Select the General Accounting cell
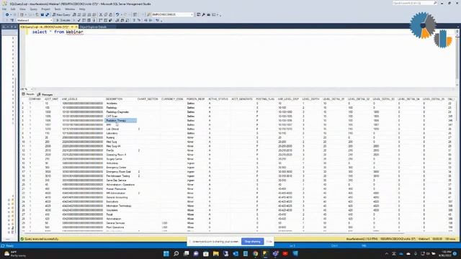Viewport: 461px width, 259px height. 120,197
